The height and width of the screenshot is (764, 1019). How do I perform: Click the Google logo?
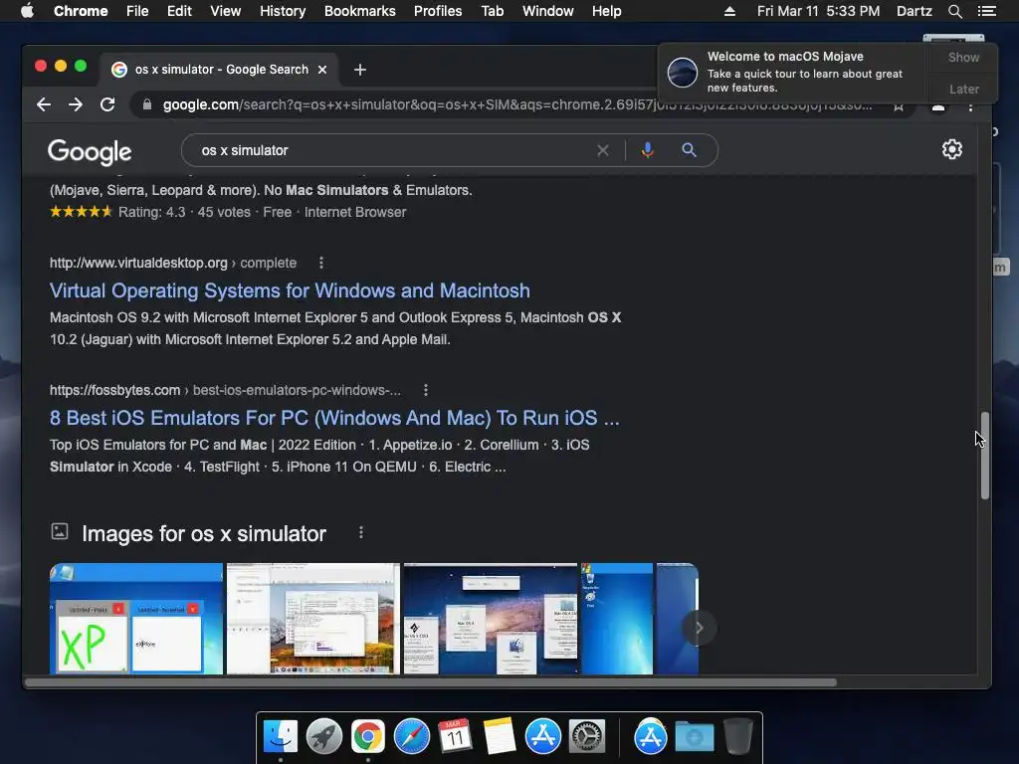90,152
